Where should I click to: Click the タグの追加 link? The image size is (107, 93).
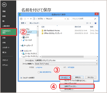pos(71,67)
